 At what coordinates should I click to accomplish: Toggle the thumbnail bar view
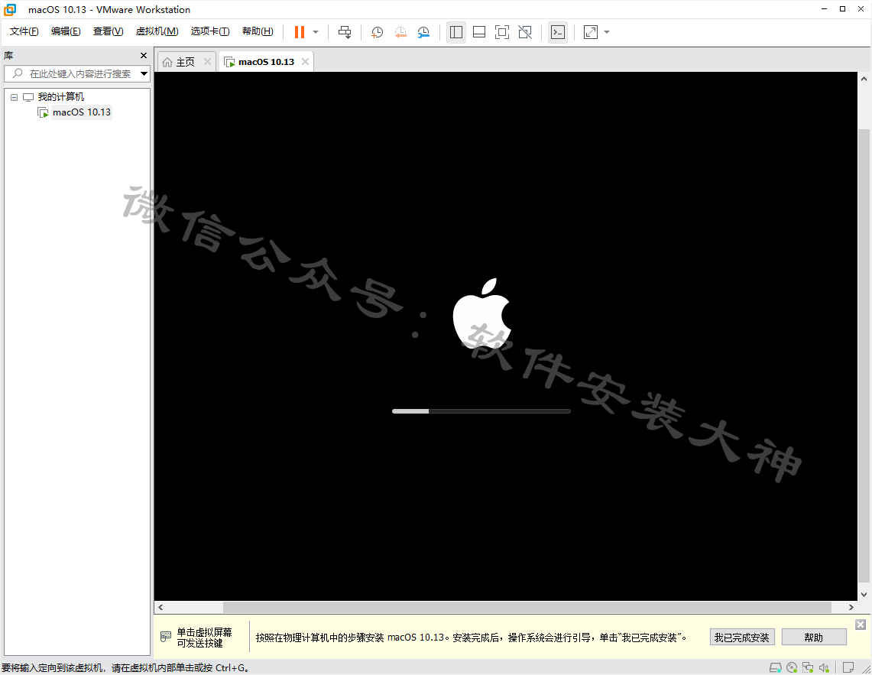[479, 32]
